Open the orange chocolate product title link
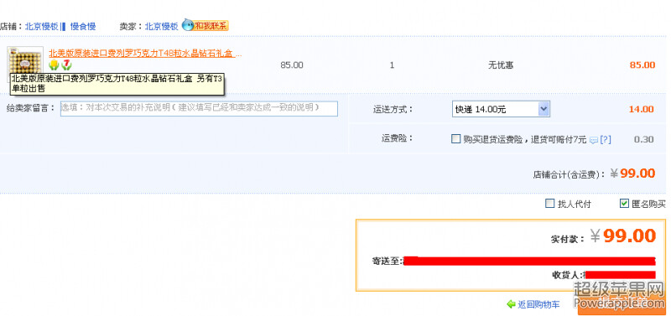 (x=145, y=54)
